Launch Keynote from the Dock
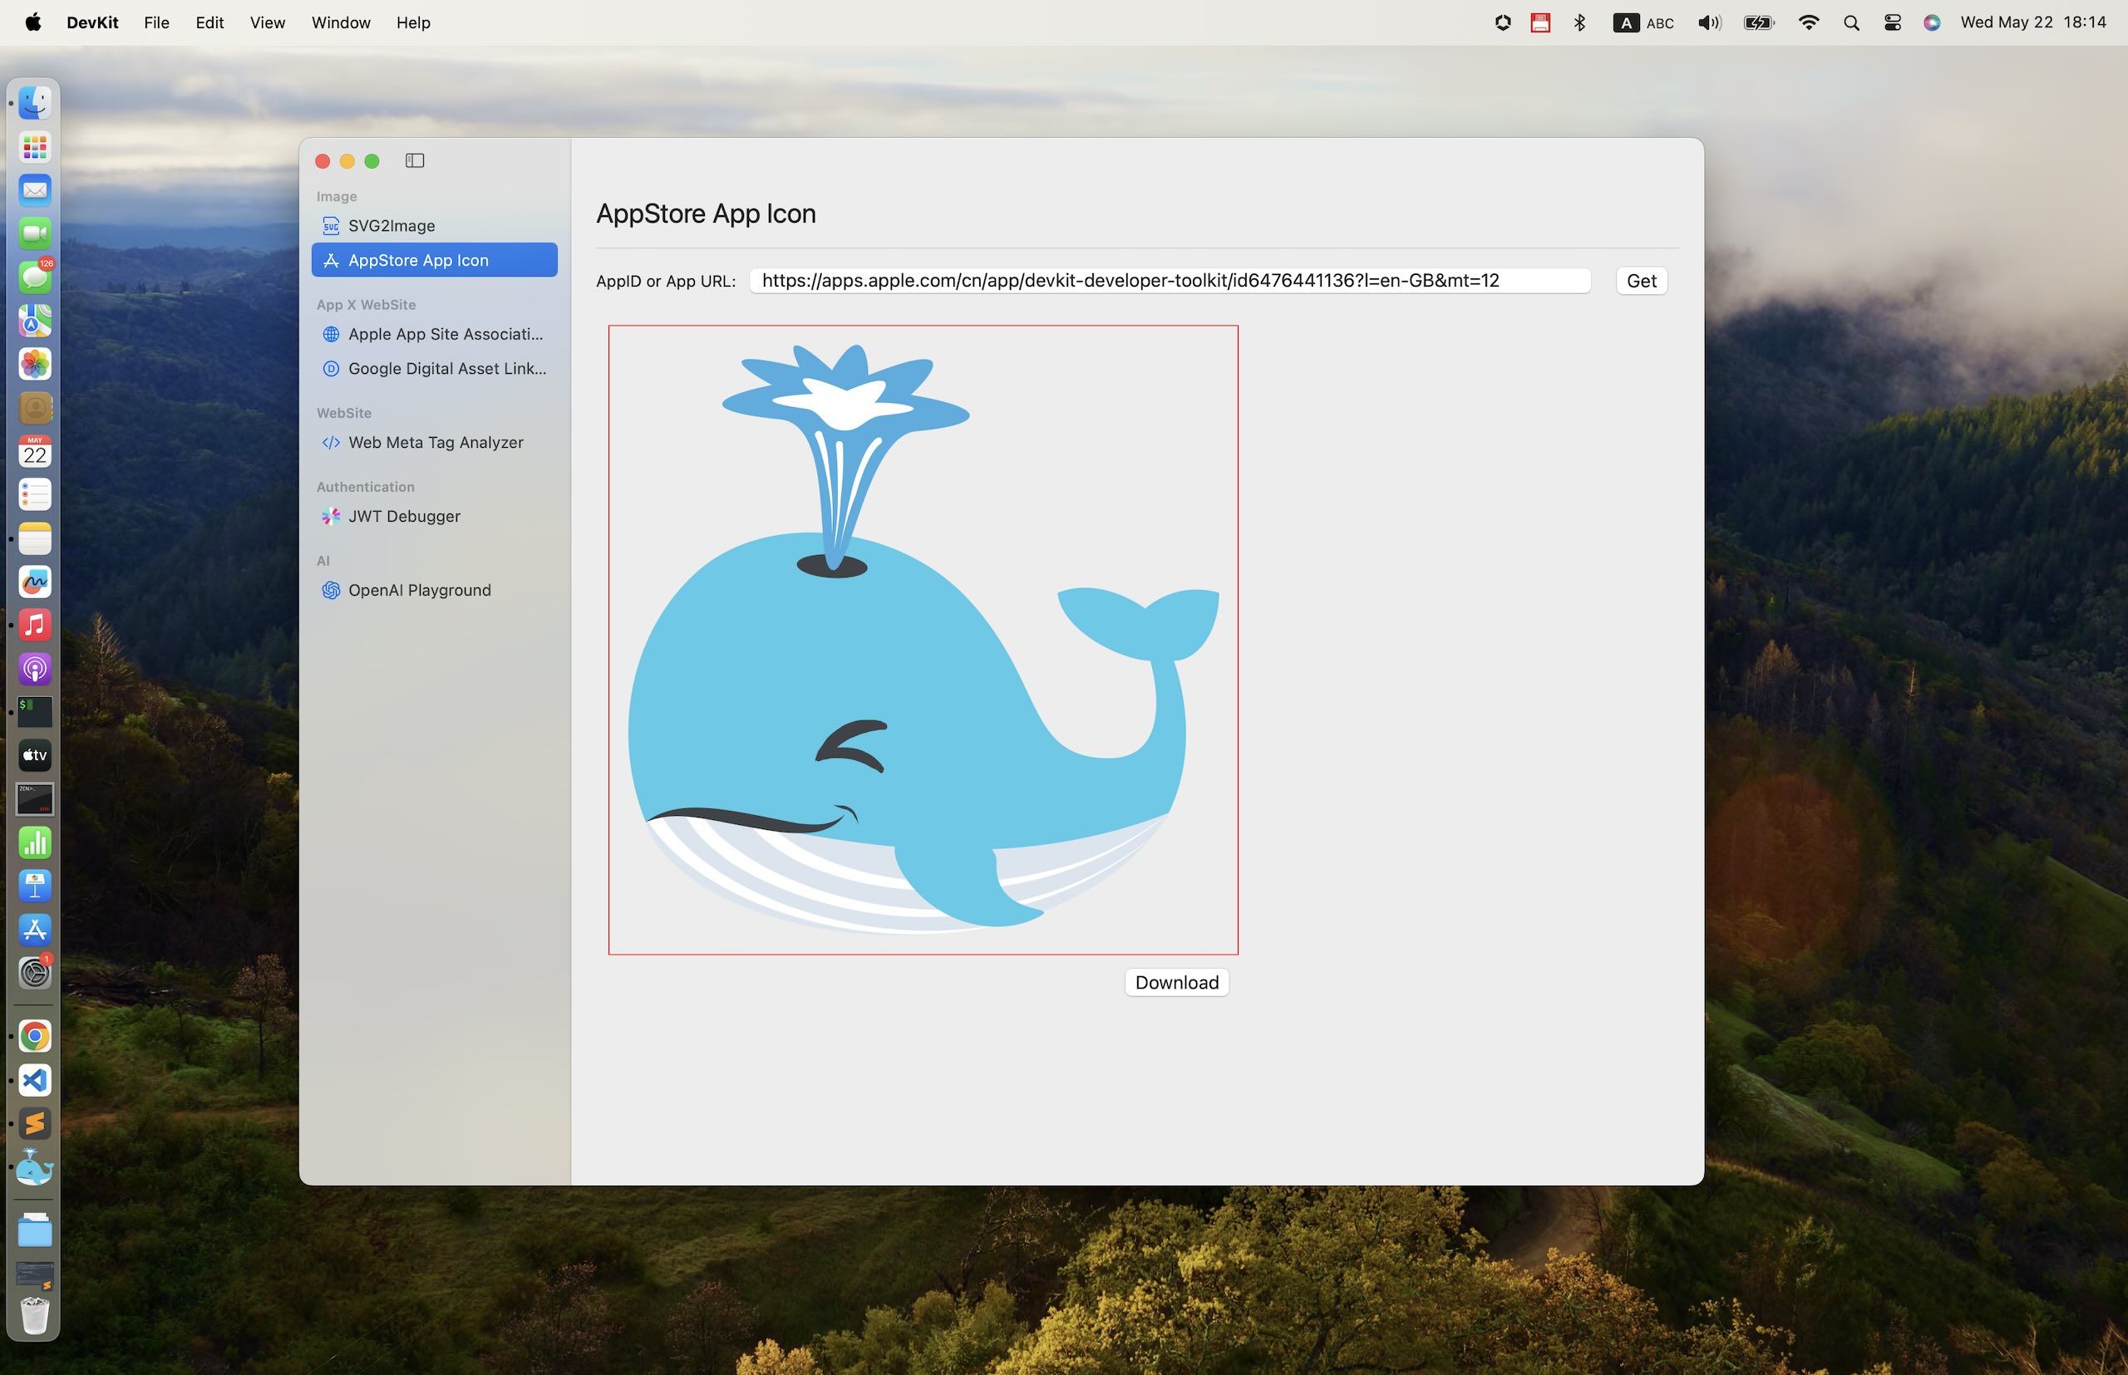 coord(35,886)
